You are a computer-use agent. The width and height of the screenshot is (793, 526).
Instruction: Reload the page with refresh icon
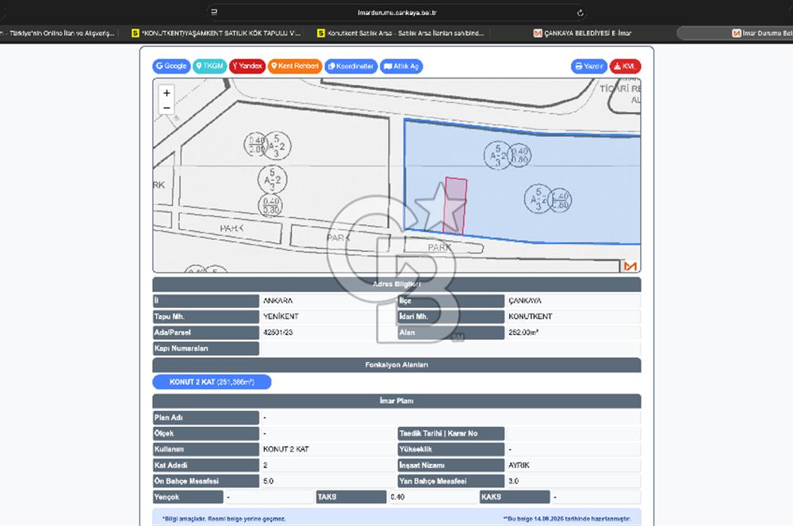coord(580,13)
